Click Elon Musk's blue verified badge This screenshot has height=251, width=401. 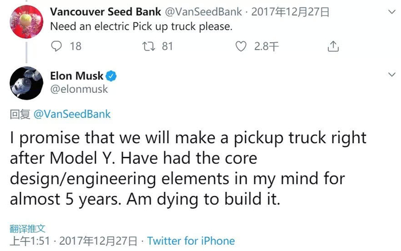pos(113,76)
